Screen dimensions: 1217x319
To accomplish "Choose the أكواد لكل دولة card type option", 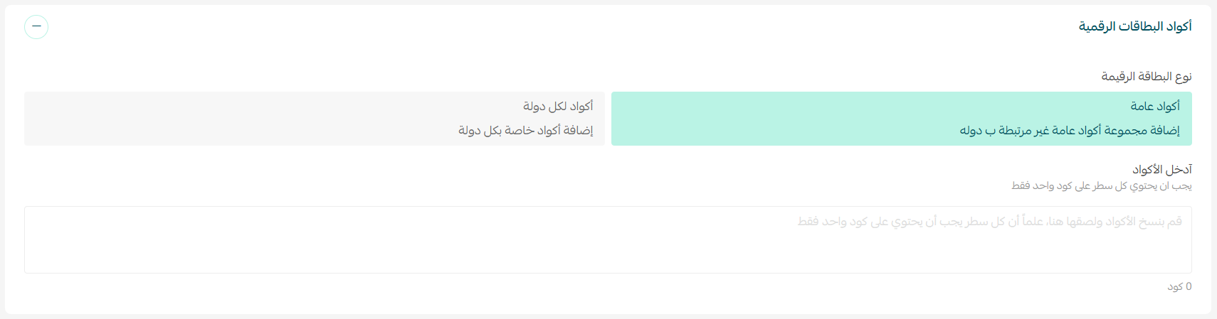I will [x=557, y=107].
